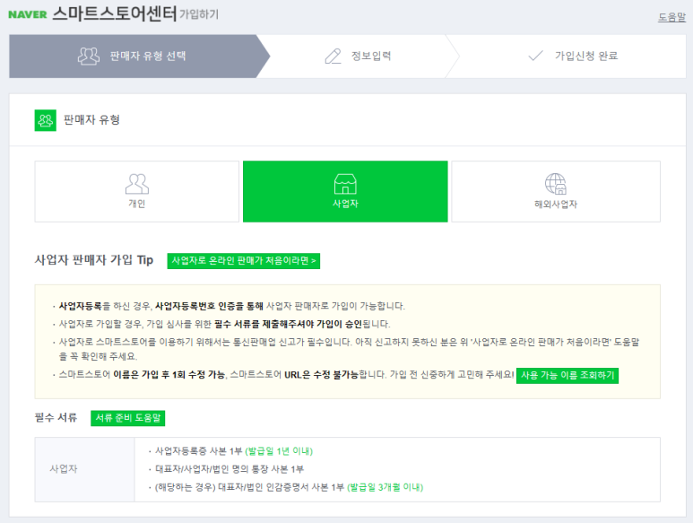The image size is (693, 523).
Task: Click the pencil icon beside 정보입력
Action: 334,57
